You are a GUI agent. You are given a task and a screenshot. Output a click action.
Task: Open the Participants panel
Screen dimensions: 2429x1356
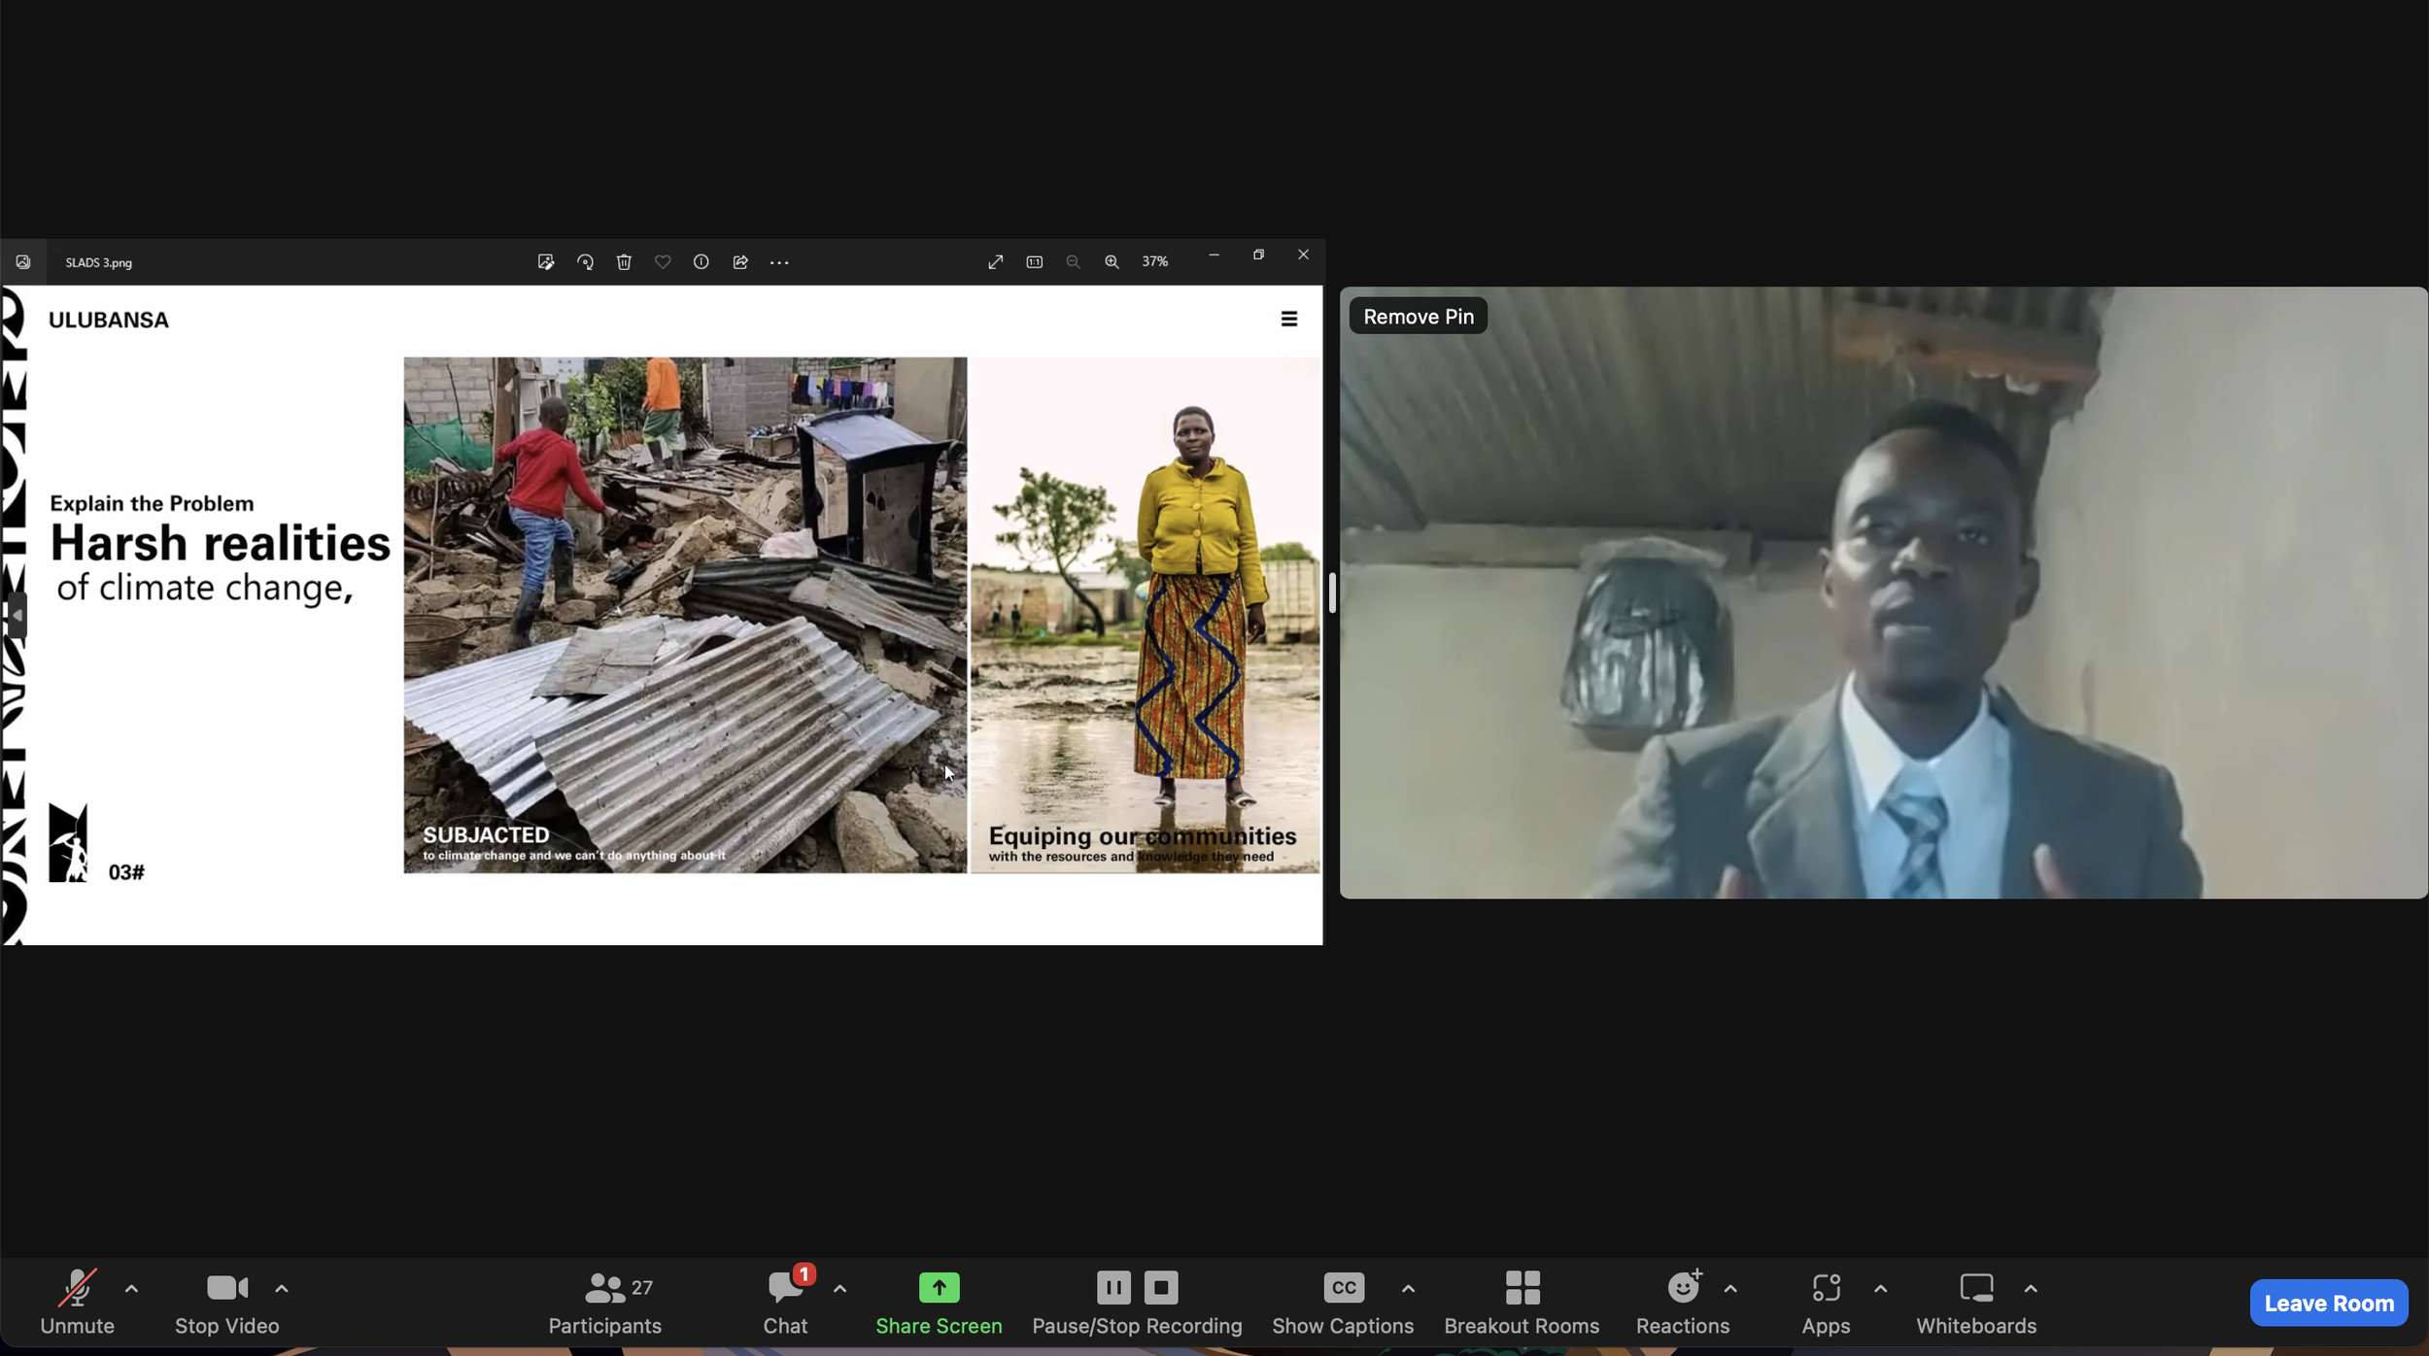tap(604, 1302)
